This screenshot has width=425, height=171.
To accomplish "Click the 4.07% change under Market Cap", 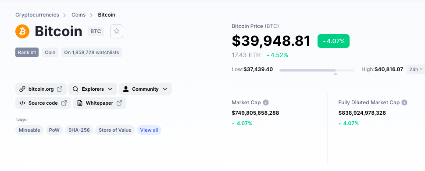I will click(242, 123).
